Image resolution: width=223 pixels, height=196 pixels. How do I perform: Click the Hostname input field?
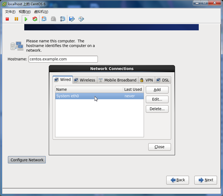pyautogui.click(x=63, y=59)
